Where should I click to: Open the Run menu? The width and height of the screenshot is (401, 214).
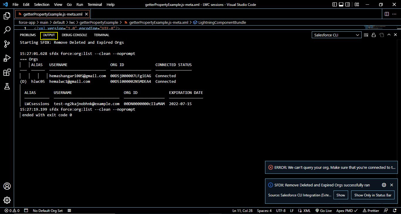coord(80,5)
